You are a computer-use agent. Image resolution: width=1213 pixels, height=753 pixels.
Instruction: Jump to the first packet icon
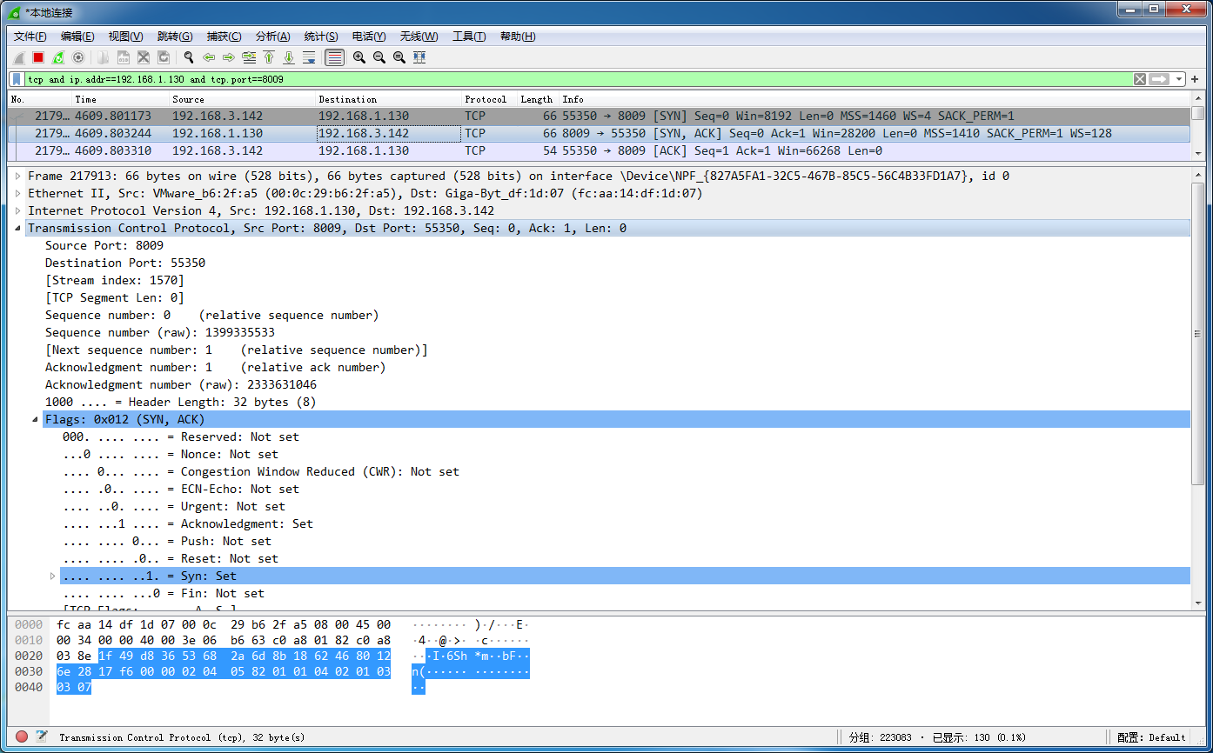tap(269, 57)
